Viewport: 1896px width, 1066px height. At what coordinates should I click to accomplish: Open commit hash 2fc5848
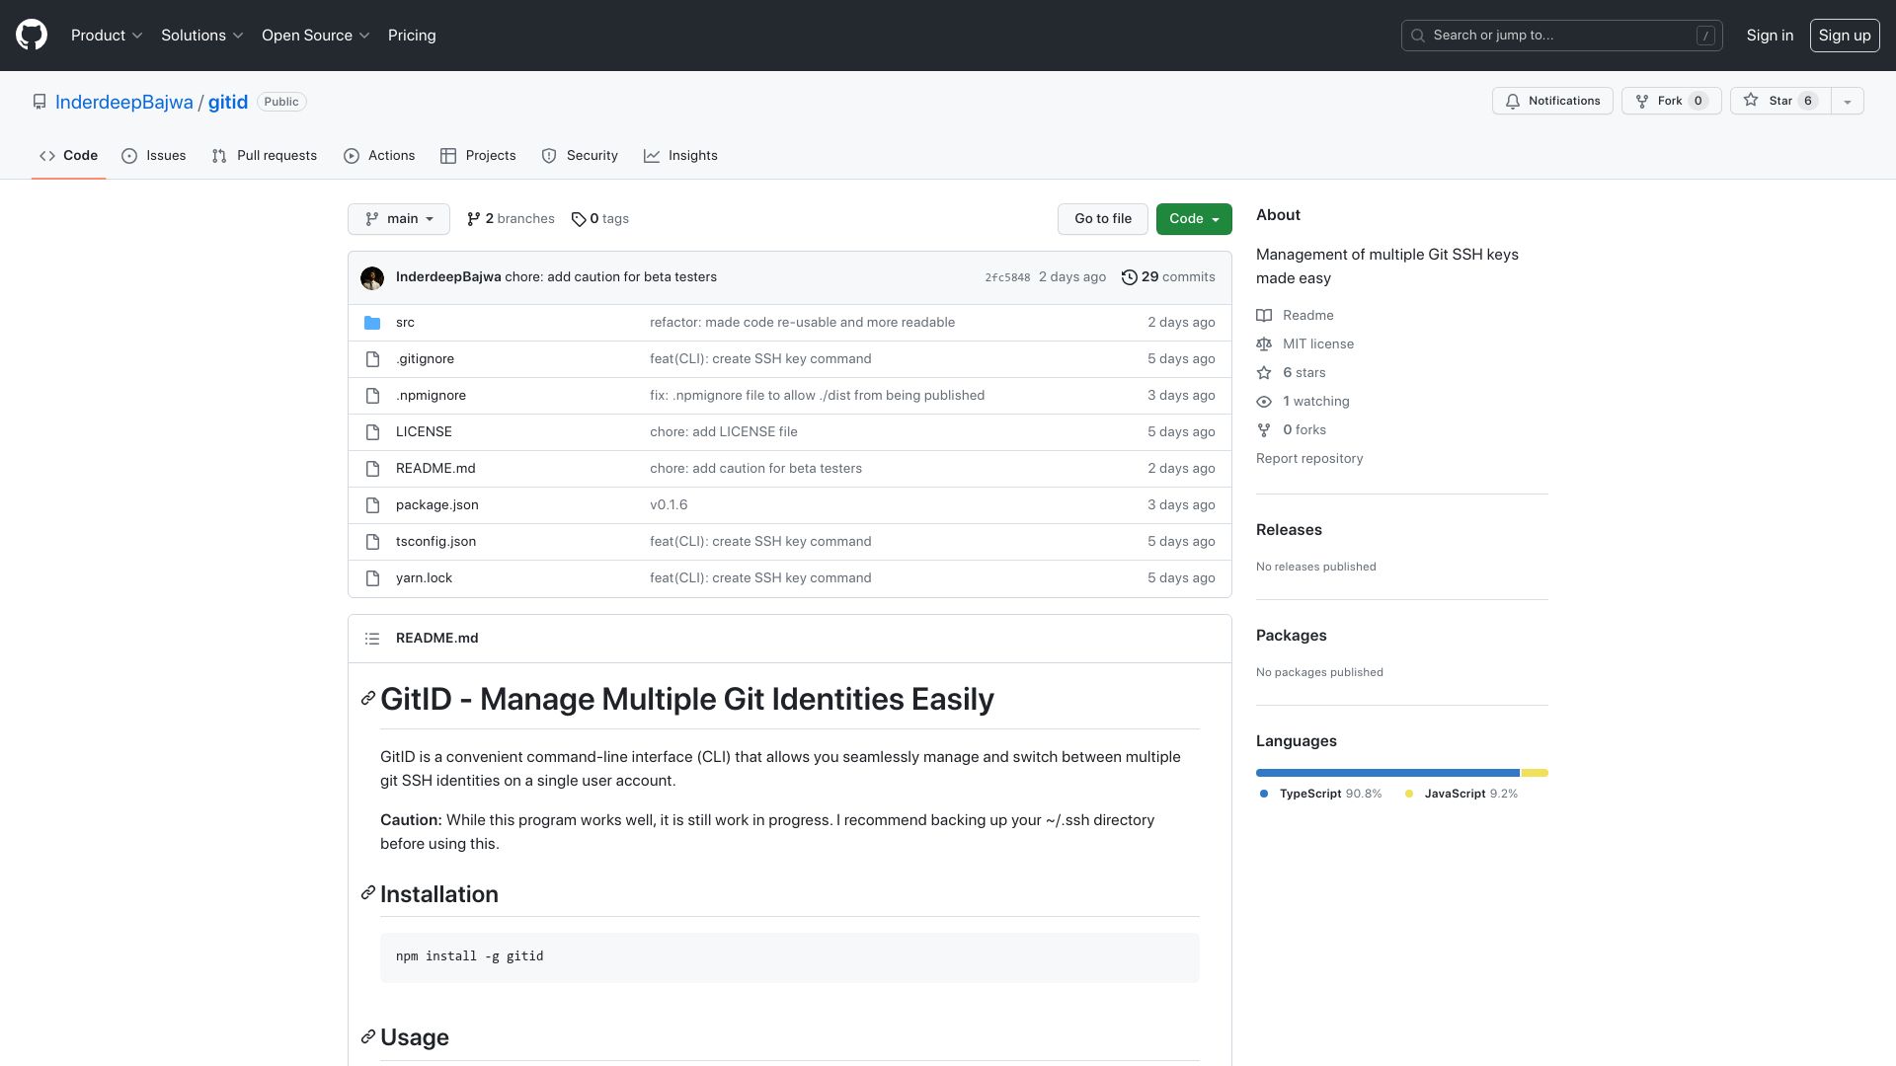click(x=1007, y=278)
